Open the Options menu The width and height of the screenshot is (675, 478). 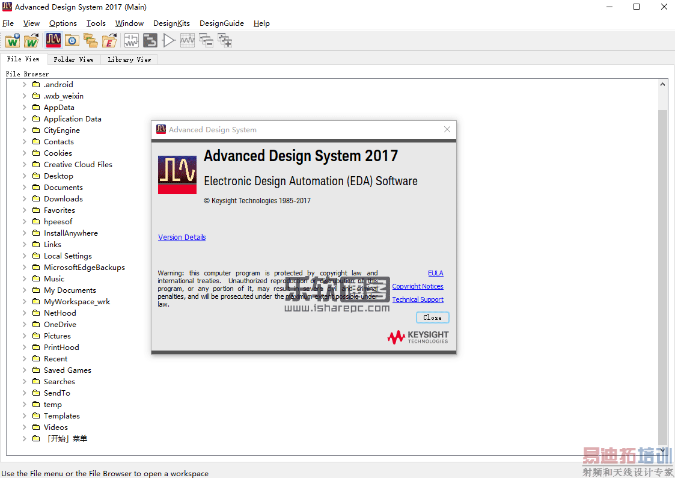[x=63, y=23]
